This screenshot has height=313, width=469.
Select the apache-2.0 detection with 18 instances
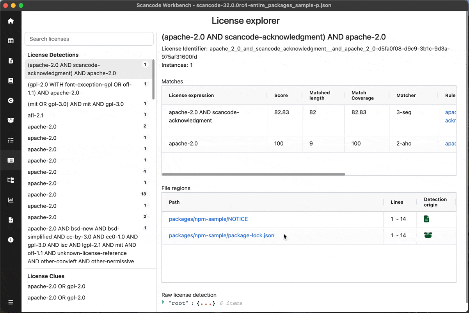pos(88,194)
